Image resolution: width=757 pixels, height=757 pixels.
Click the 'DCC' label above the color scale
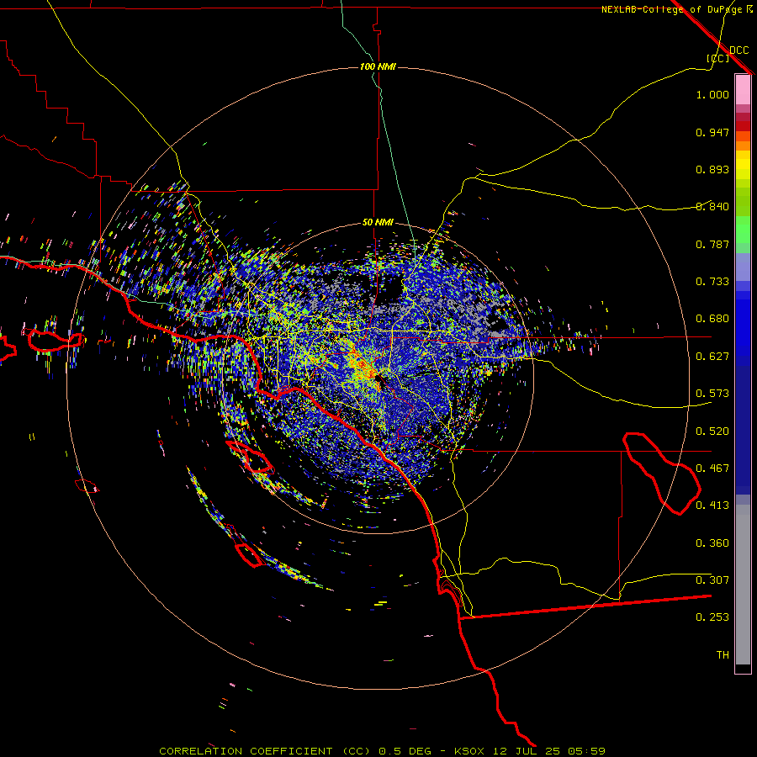pos(738,50)
